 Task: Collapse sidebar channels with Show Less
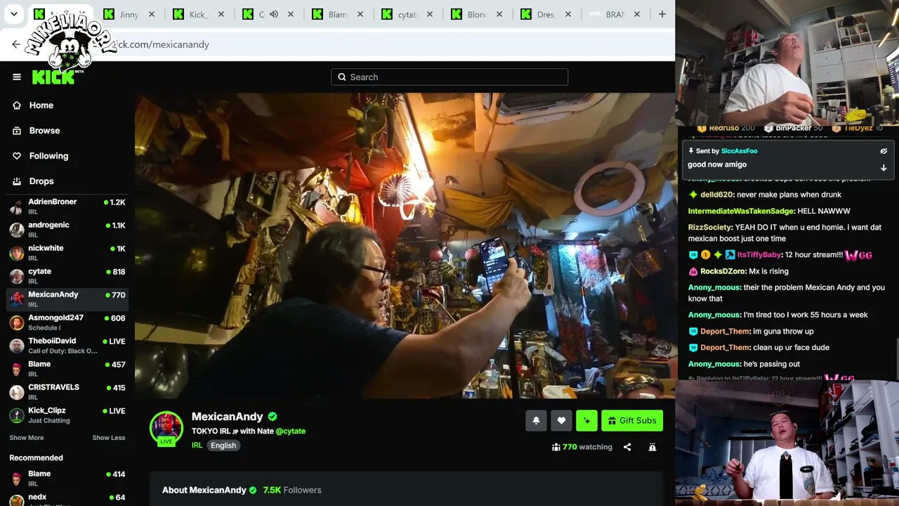click(x=109, y=438)
